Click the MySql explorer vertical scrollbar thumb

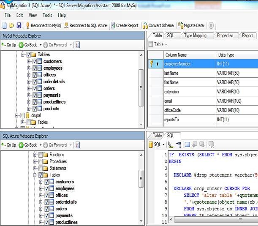141,88
